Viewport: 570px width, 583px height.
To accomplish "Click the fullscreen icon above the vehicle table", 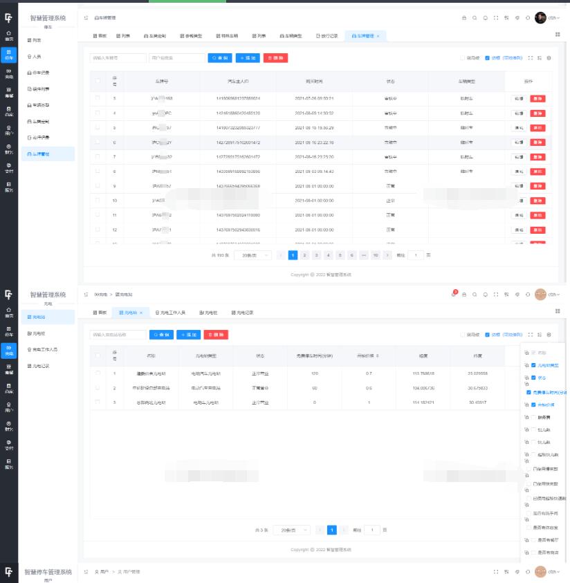I will [x=530, y=58].
